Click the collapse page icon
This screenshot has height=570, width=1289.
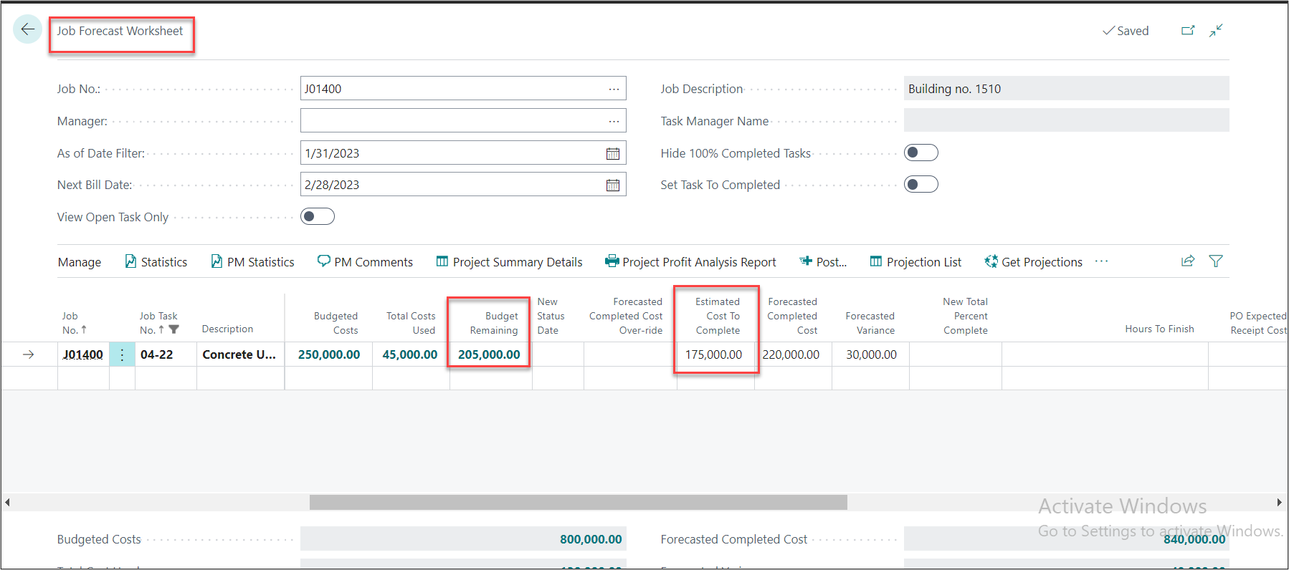click(1216, 30)
